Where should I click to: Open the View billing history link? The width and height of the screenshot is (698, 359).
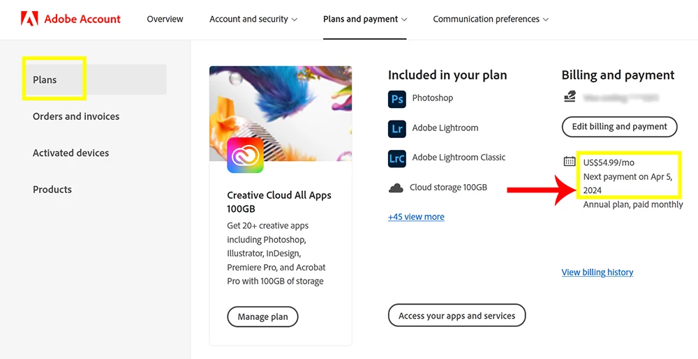tap(597, 273)
